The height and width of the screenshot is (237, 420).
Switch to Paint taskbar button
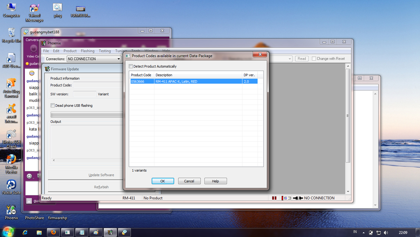tap(96, 232)
